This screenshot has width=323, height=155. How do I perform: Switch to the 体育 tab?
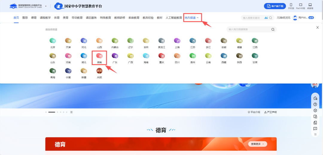[x=57, y=18]
